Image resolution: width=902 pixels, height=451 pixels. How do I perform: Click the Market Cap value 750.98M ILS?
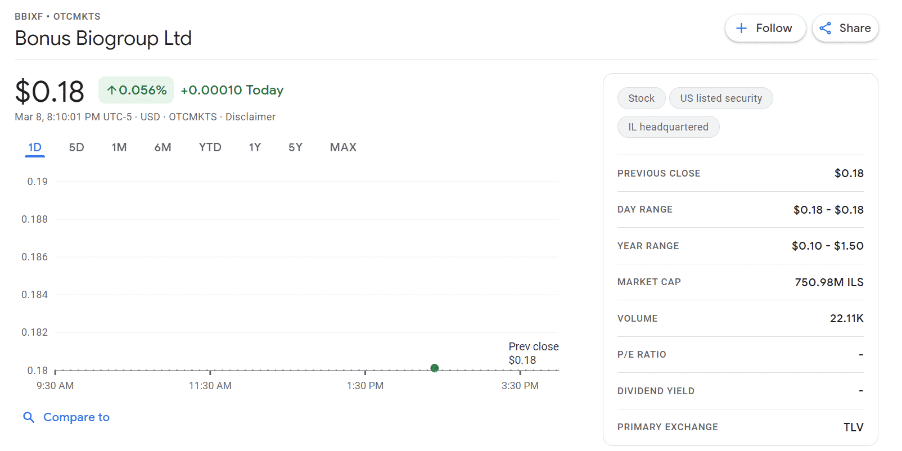click(x=829, y=282)
